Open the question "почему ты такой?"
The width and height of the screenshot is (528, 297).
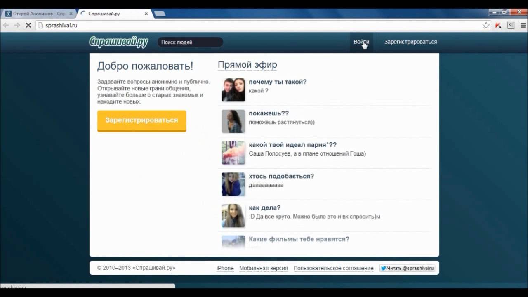click(x=278, y=82)
